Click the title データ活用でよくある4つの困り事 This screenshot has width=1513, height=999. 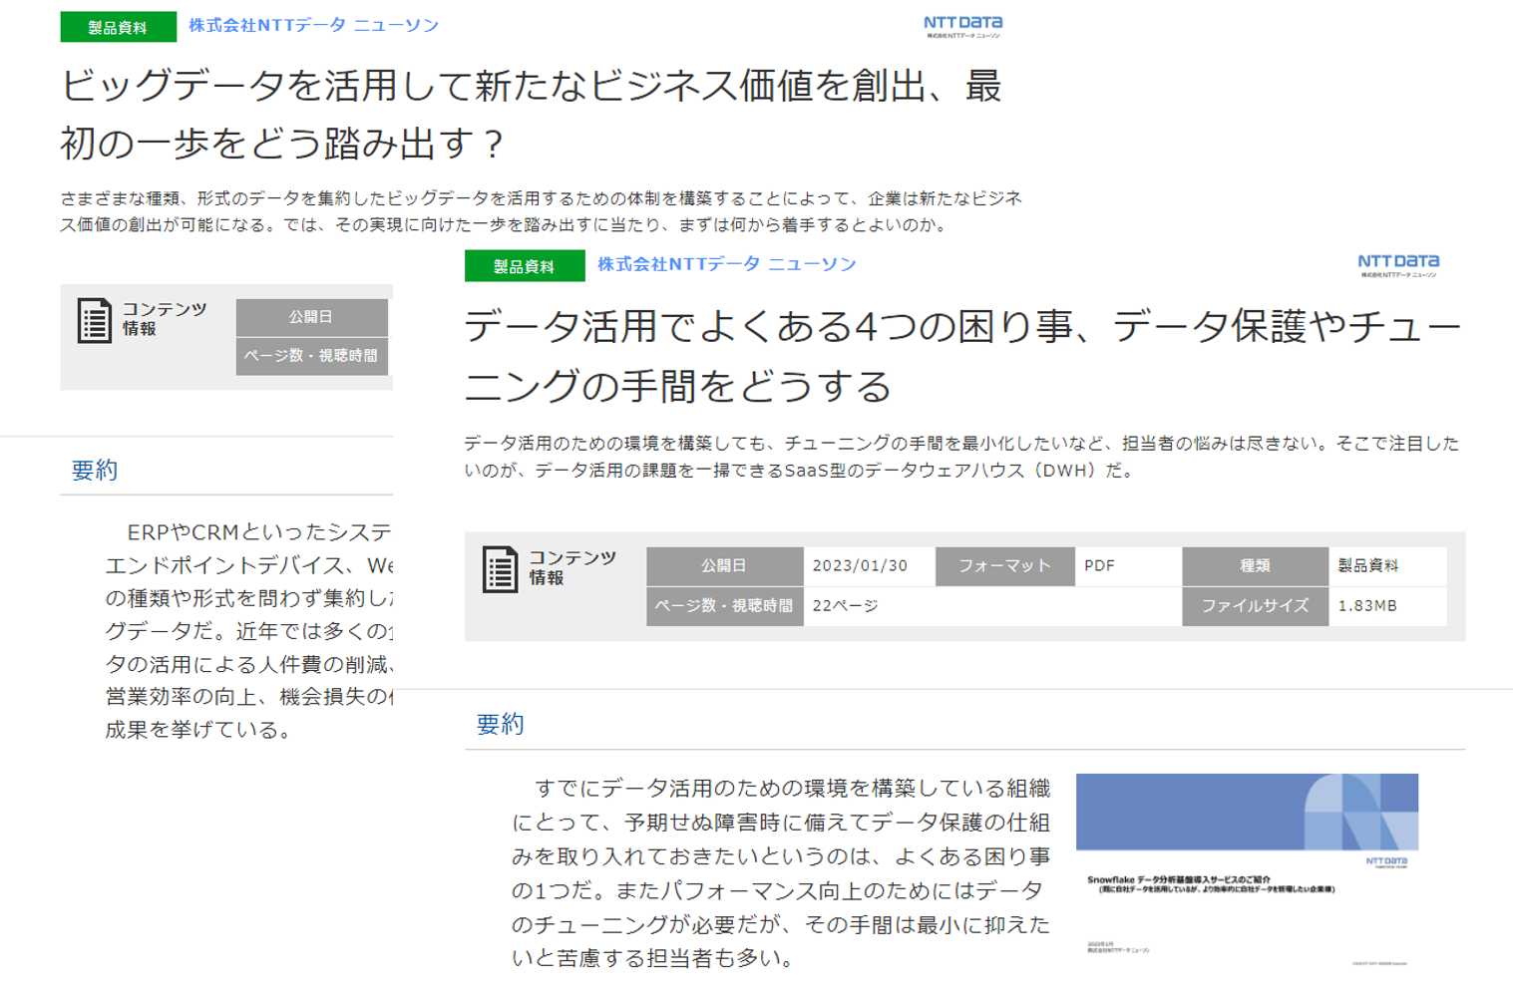pos(962,355)
